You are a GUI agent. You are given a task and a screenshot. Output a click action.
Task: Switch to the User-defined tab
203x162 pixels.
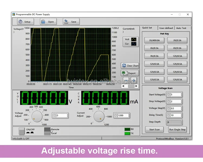point(166,28)
